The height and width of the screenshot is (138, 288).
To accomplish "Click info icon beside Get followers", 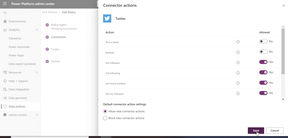I will 238,62.
